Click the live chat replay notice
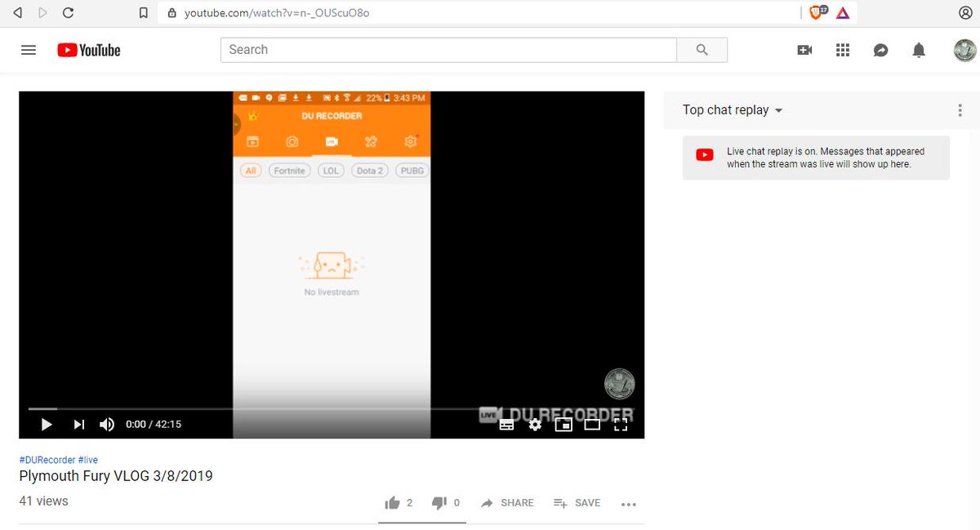 point(816,158)
